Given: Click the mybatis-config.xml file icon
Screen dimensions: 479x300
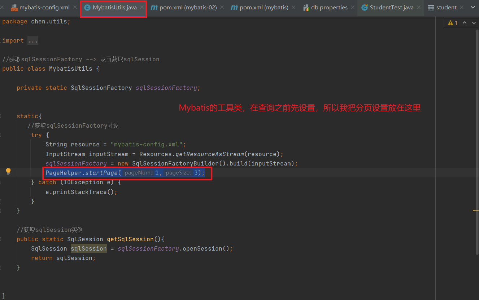Looking at the screenshot, I should (x=14, y=8).
